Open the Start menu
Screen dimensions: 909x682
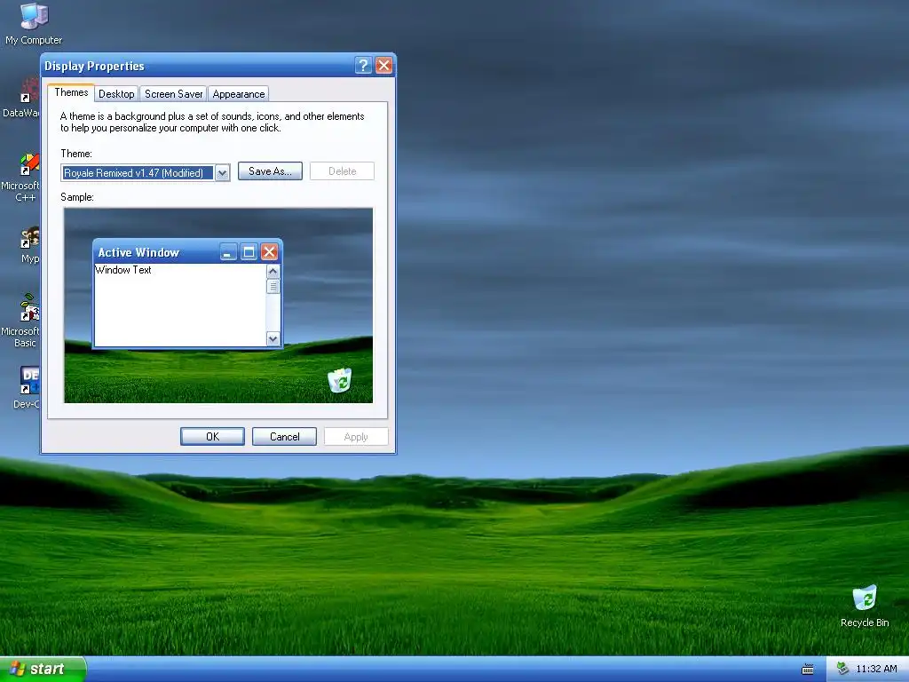point(43,669)
